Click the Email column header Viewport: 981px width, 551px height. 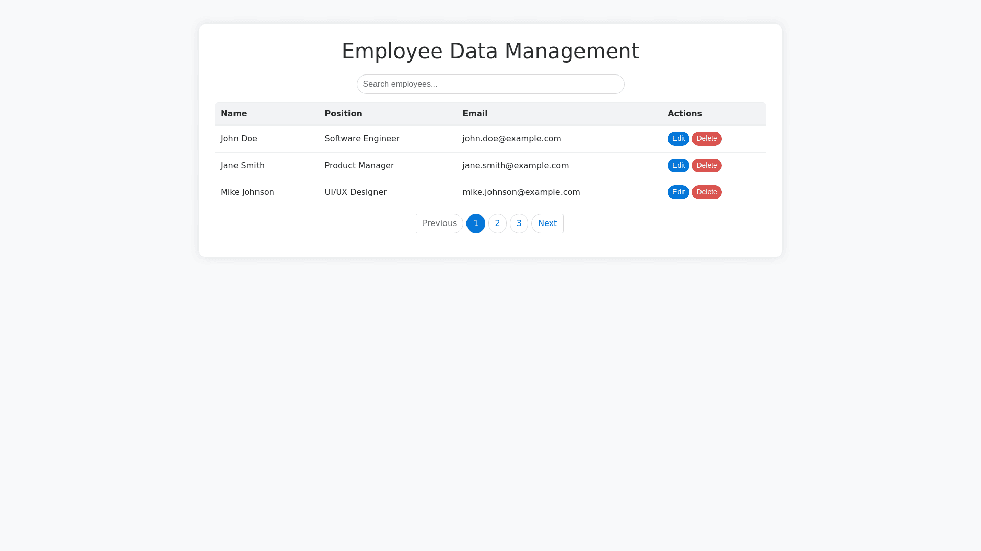[475, 114]
